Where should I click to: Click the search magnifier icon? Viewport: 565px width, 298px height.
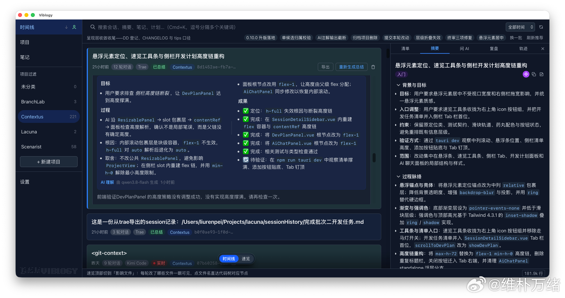[x=93, y=27]
